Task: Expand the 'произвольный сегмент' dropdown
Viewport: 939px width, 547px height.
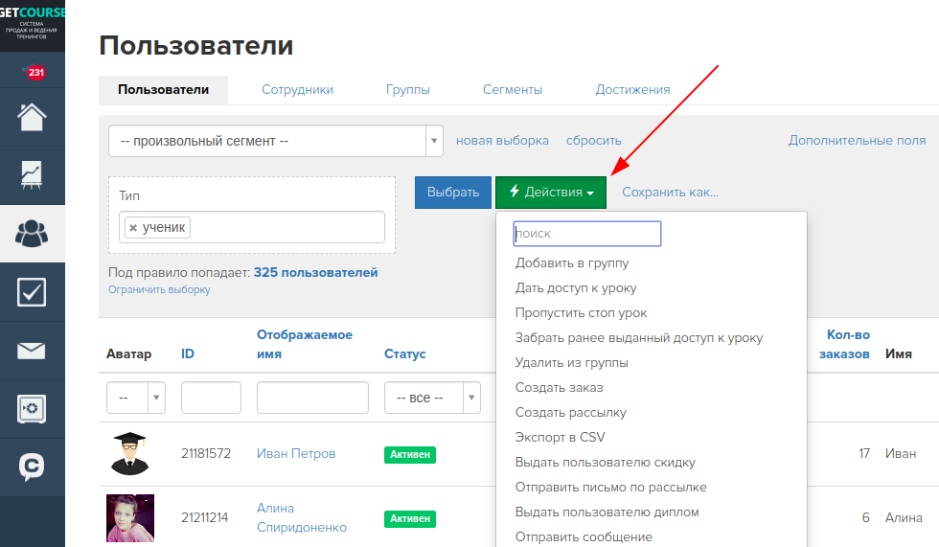Action: coord(276,141)
